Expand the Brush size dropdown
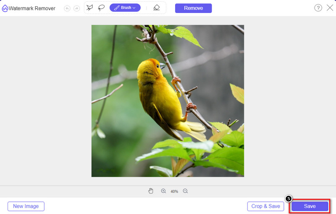 click(x=125, y=8)
